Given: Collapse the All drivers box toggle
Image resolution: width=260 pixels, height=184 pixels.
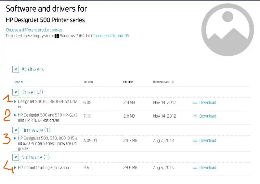Looking at the screenshot, I should 16,69.
